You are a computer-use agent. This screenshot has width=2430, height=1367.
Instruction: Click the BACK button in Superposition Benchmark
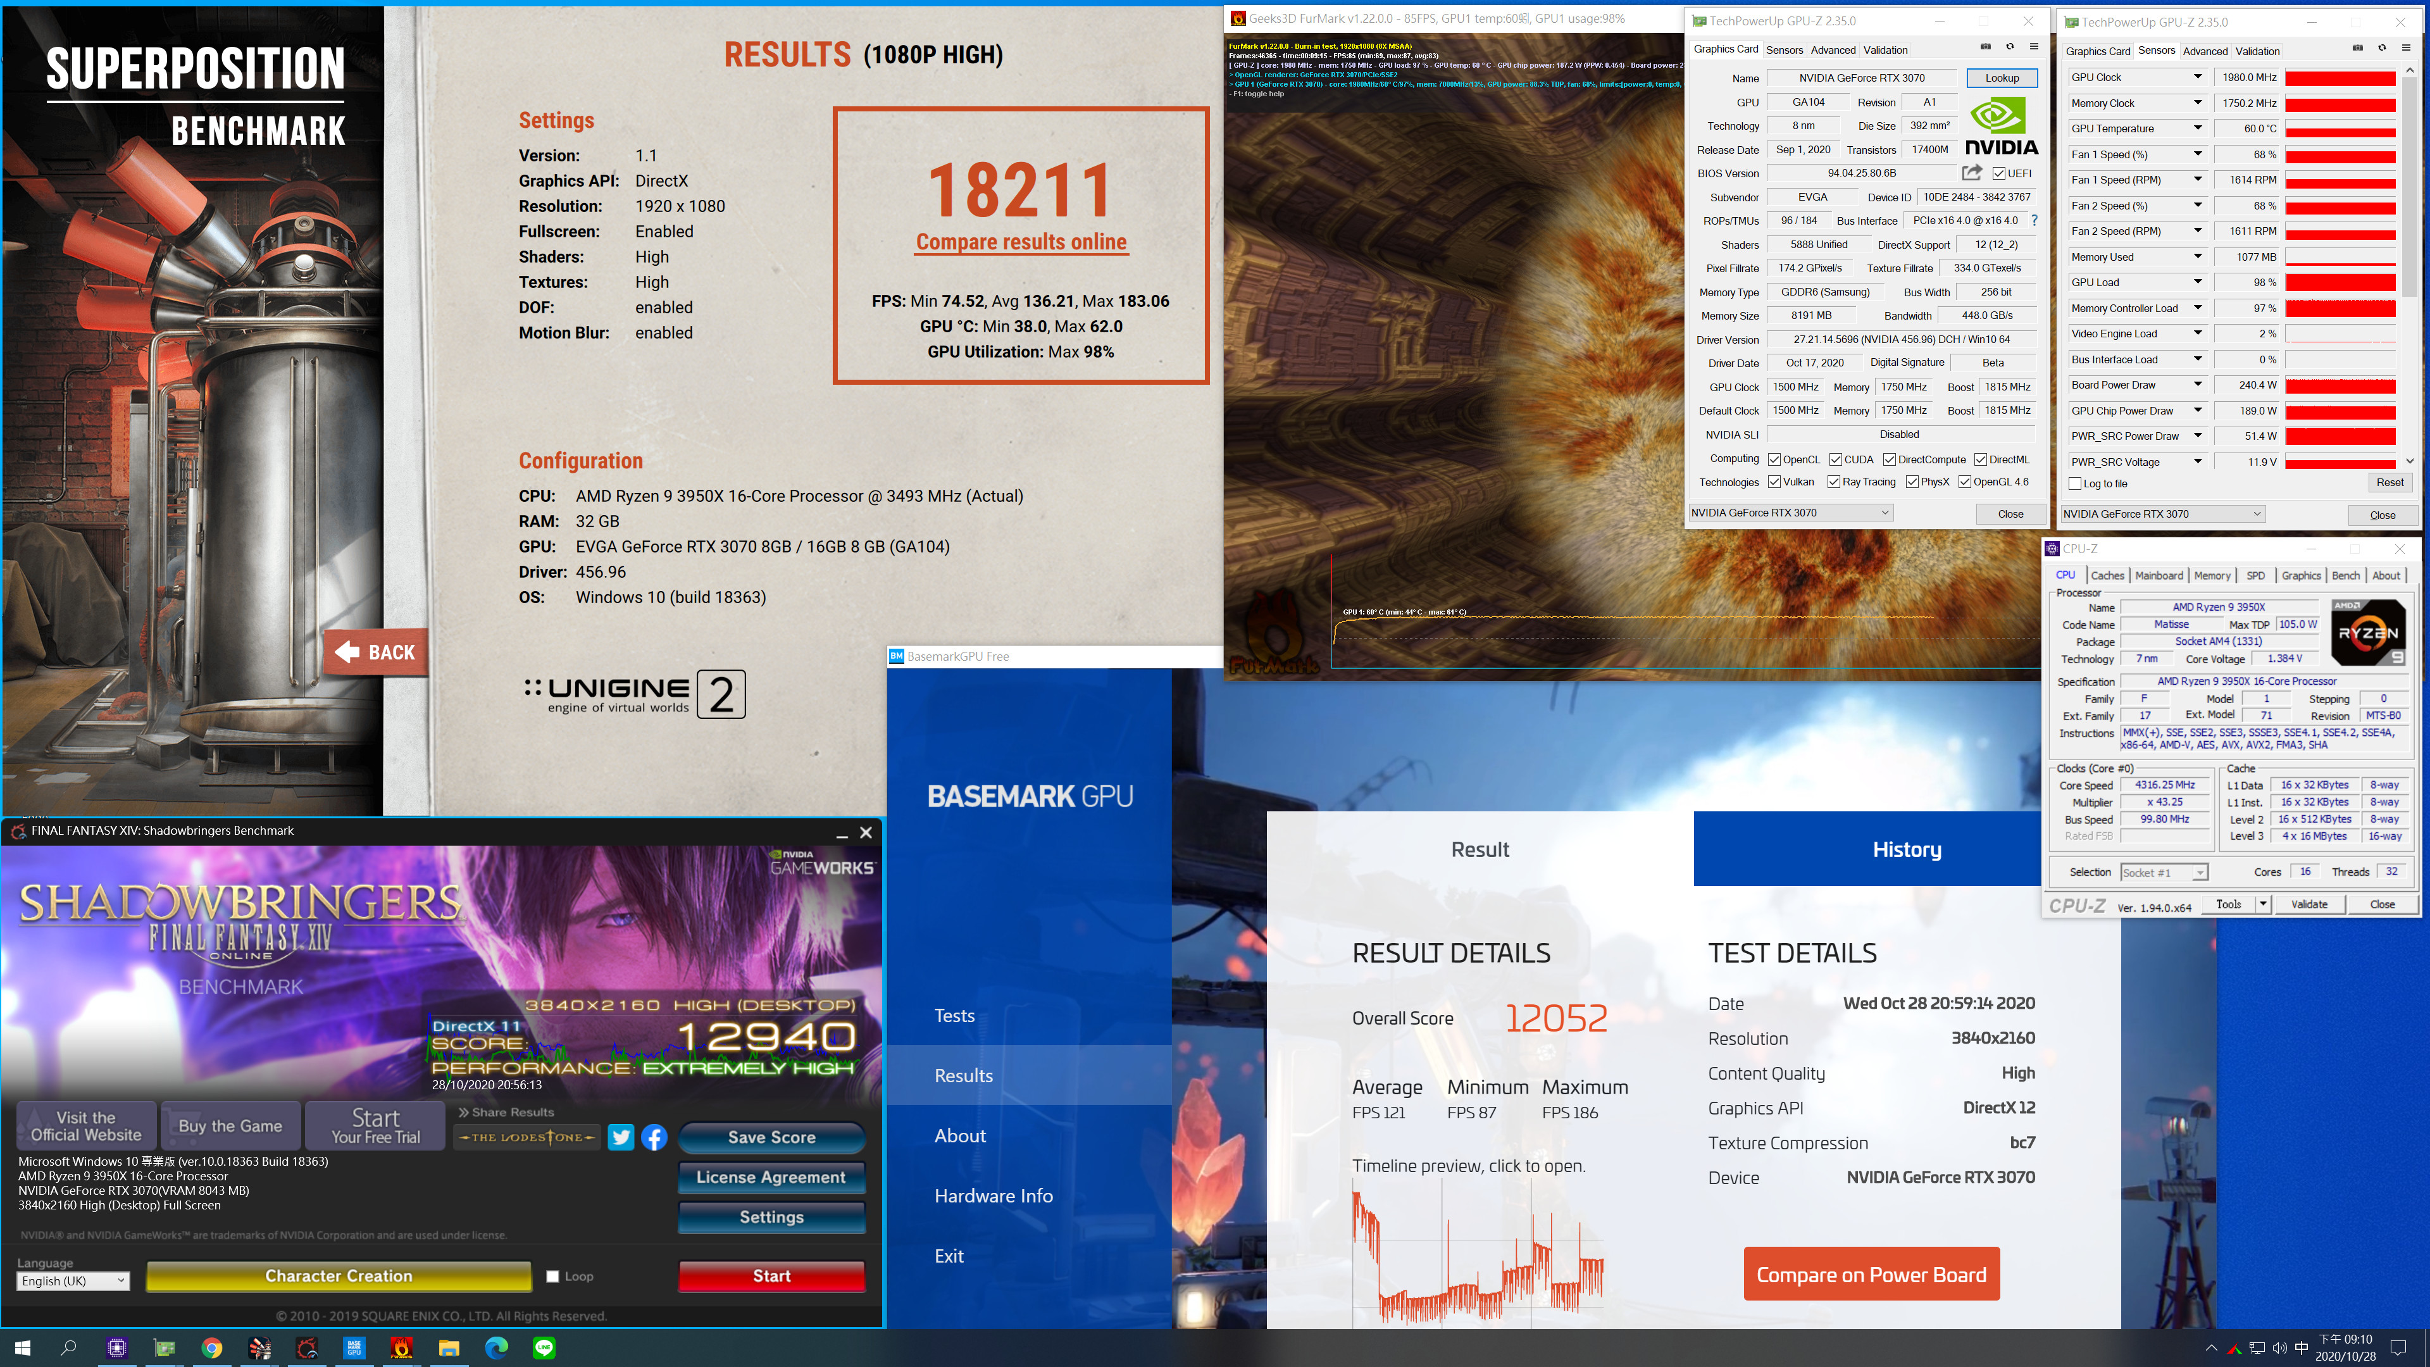tap(375, 652)
